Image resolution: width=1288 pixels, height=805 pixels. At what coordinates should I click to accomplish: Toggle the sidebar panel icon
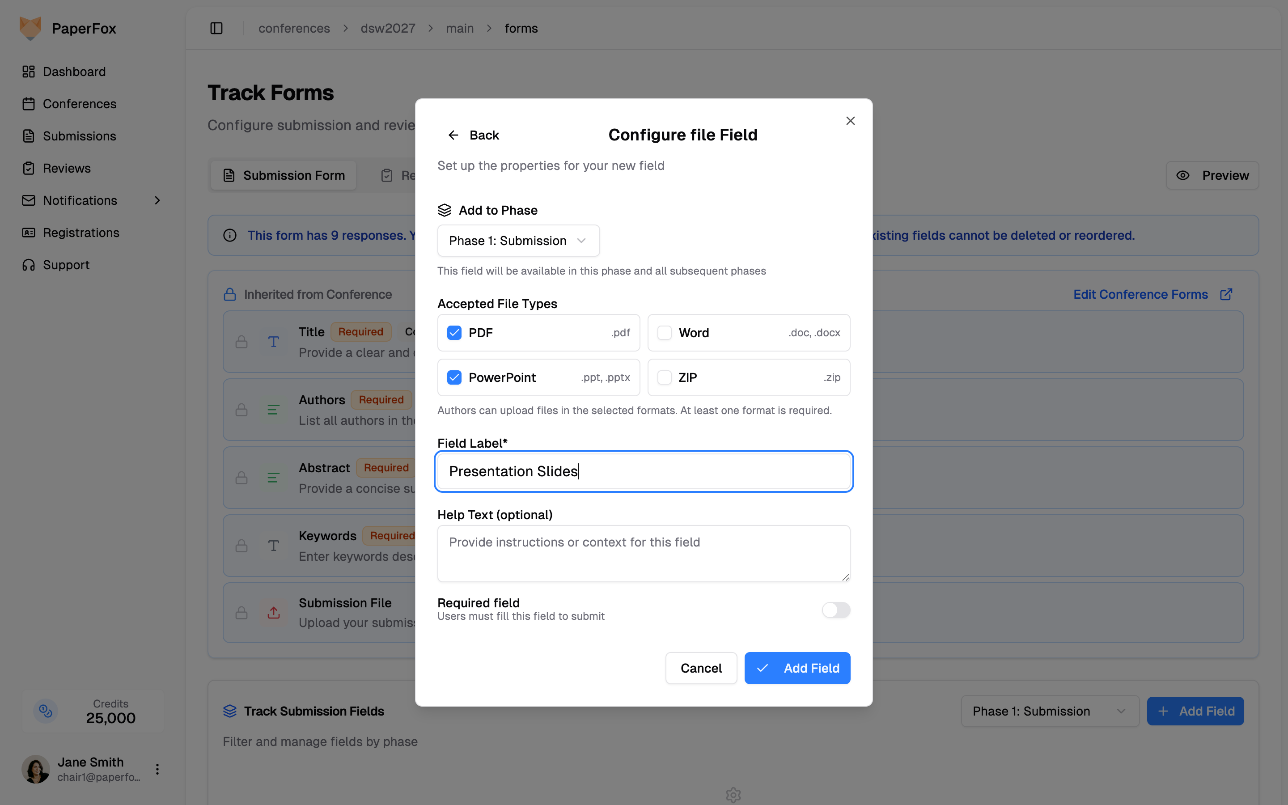pos(216,28)
